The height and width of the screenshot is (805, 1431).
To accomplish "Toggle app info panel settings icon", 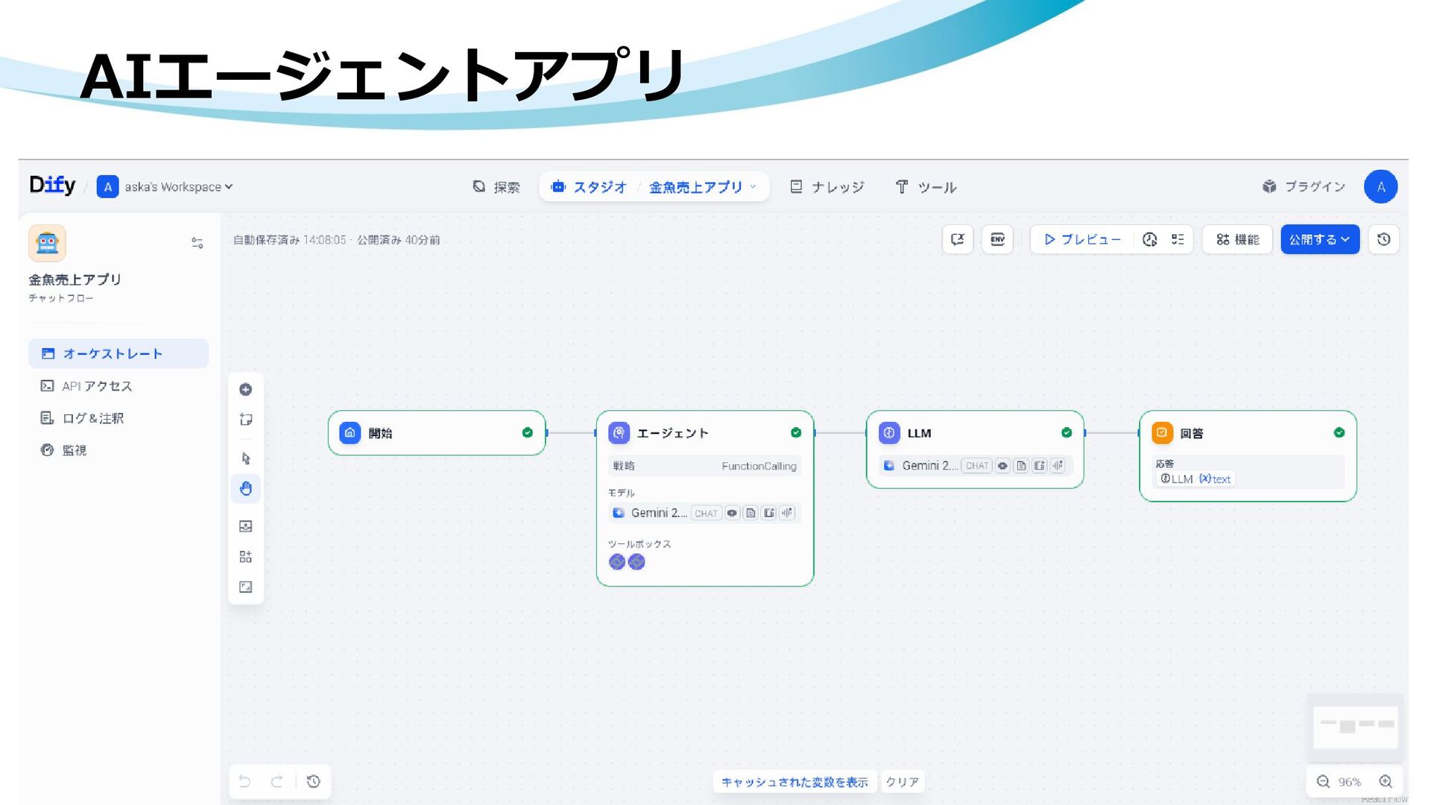I will pos(197,243).
